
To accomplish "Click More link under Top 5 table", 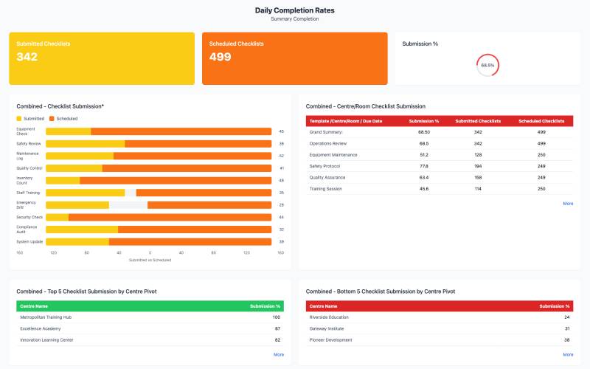I will tap(279, 354).
